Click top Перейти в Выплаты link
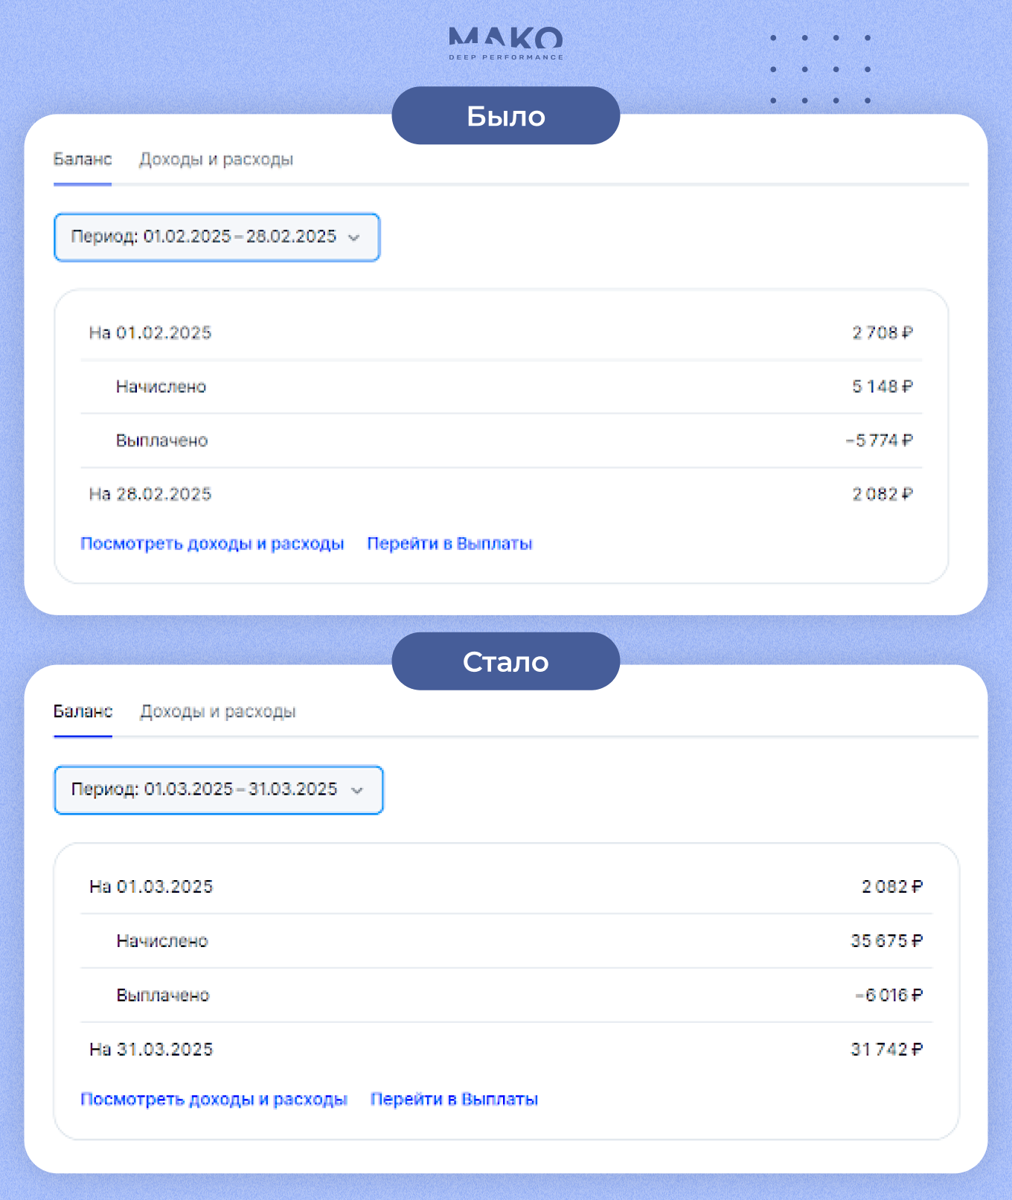This screenshot has width=1012, height=1200. point(450,544)
